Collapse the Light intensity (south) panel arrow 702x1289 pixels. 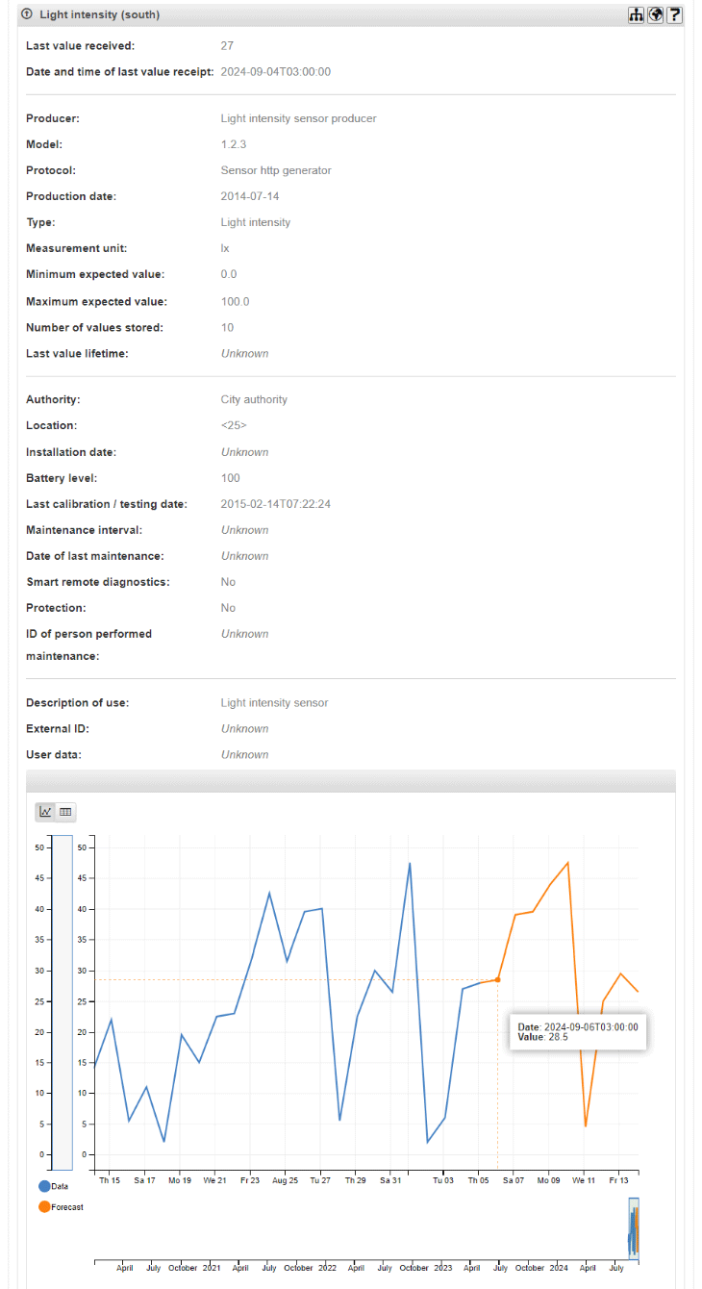pyautogui.click(x=27, y=15)
